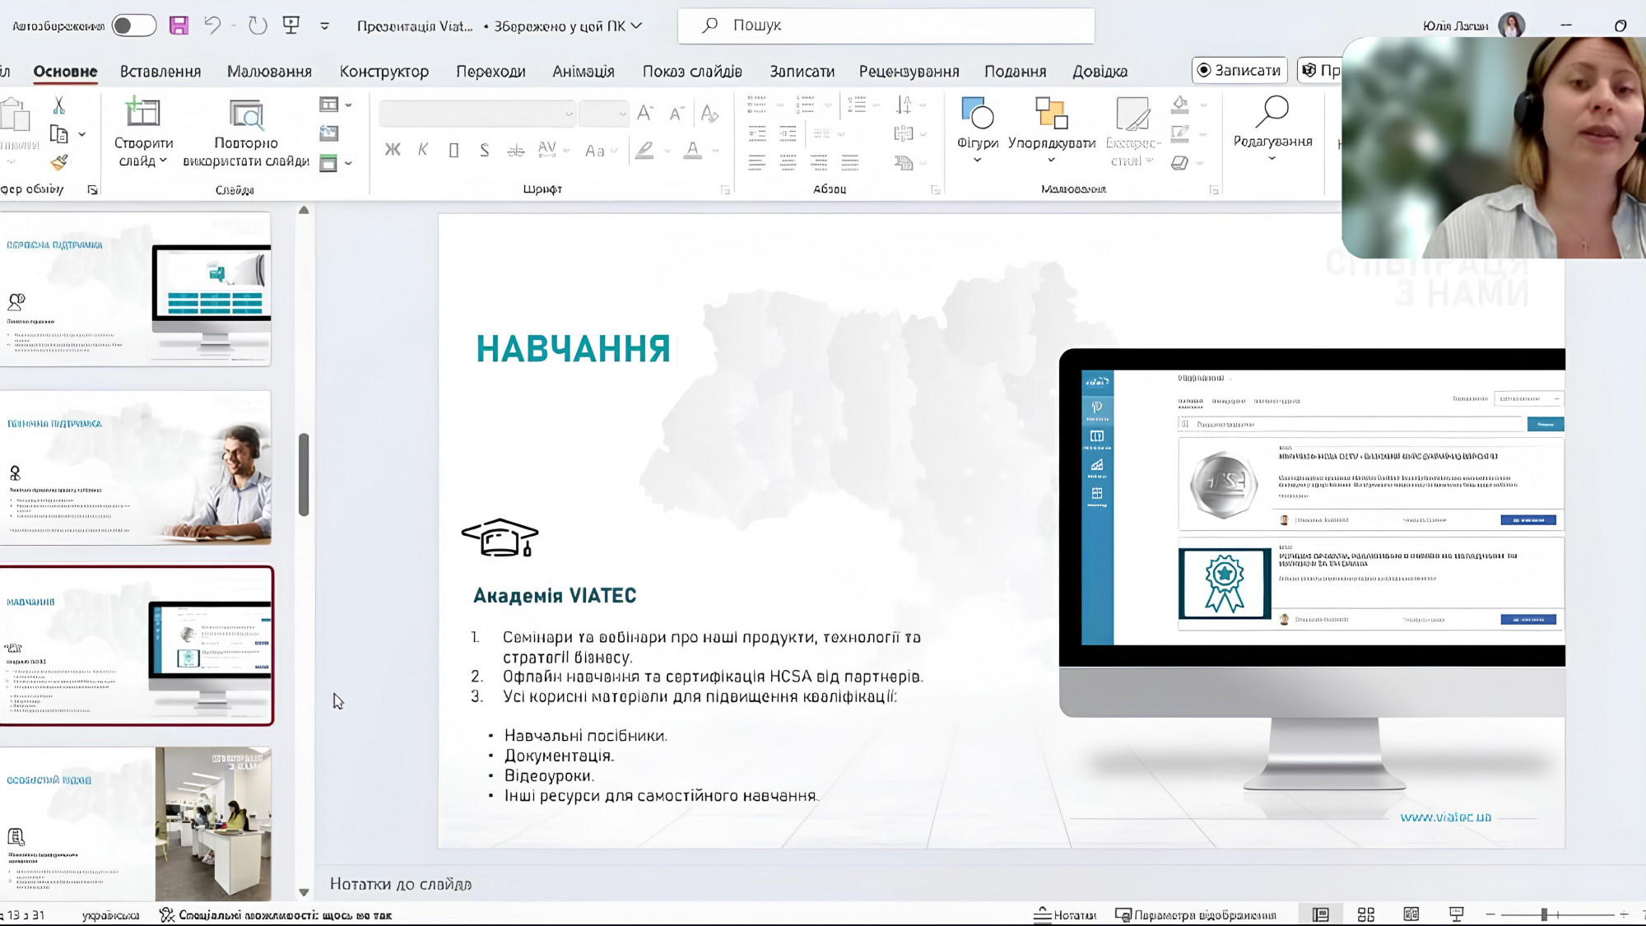Open the Конструктор tab
This screenshot has height=926, width=1646.
[x=384, y=72]
